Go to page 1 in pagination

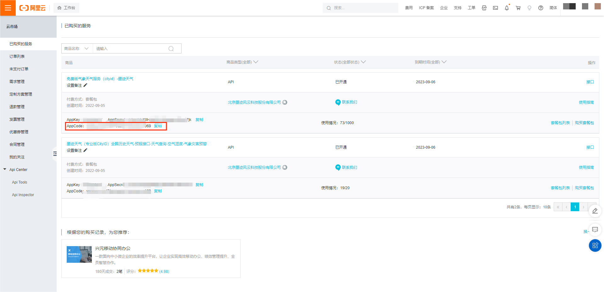(x=575, y=207)
